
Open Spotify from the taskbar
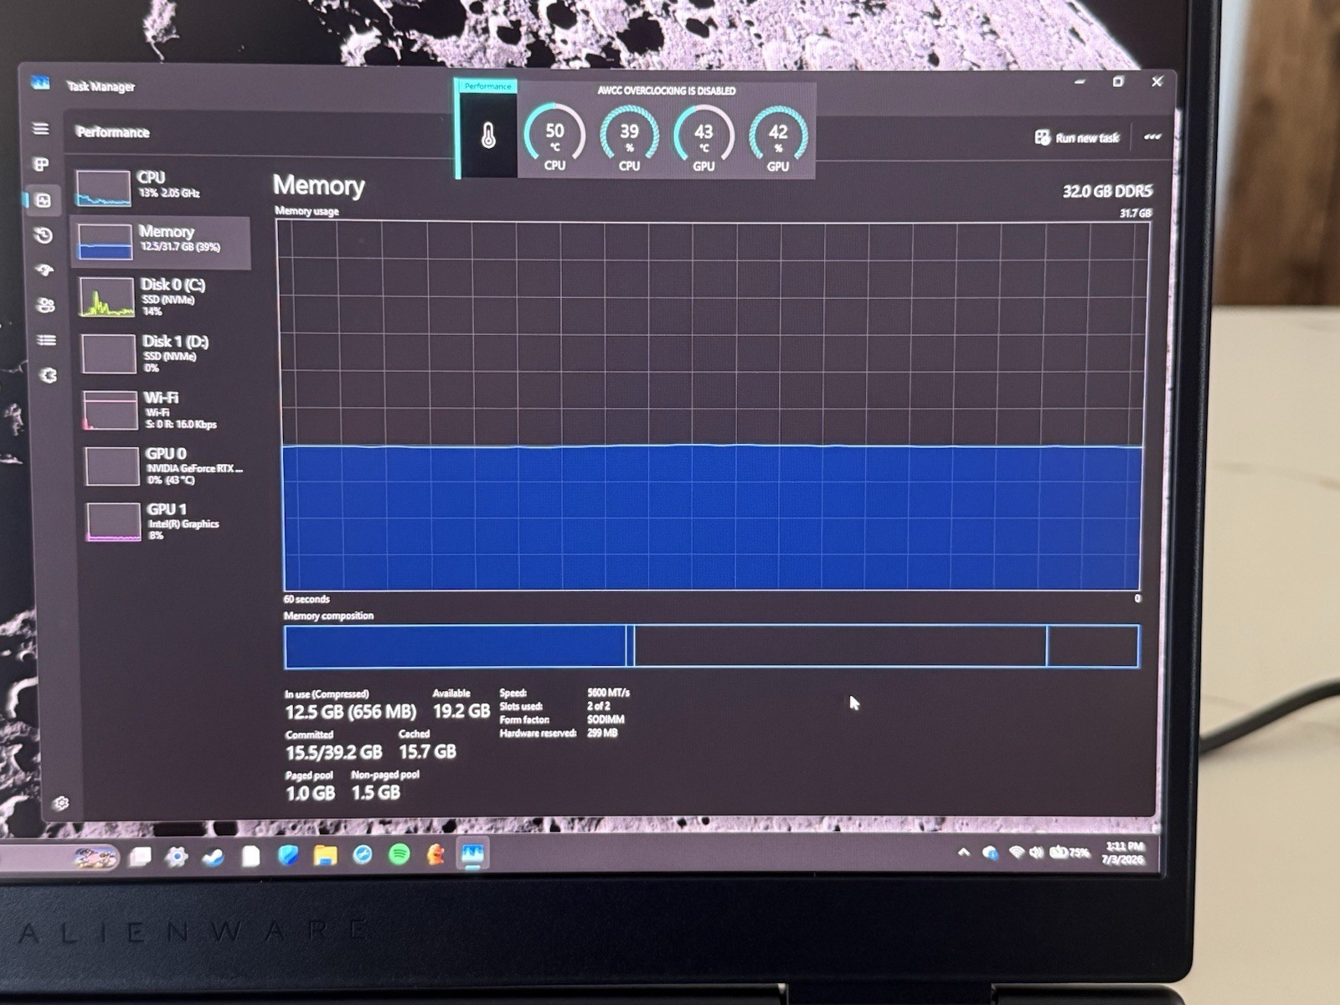(x=399, y=854)
